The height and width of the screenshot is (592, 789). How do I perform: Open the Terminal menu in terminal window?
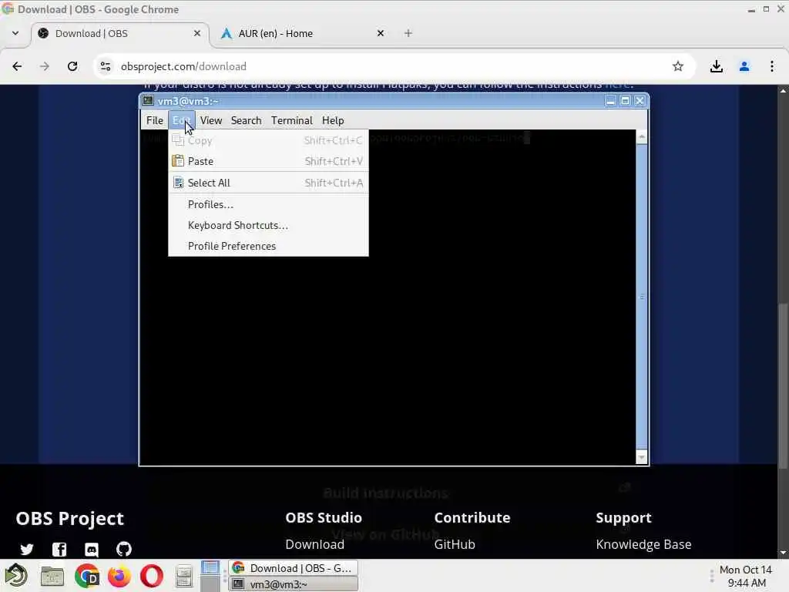point(292,120)
